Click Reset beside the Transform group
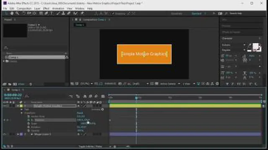This screenshot has width=268, height=150. click(x=80, y=113)
